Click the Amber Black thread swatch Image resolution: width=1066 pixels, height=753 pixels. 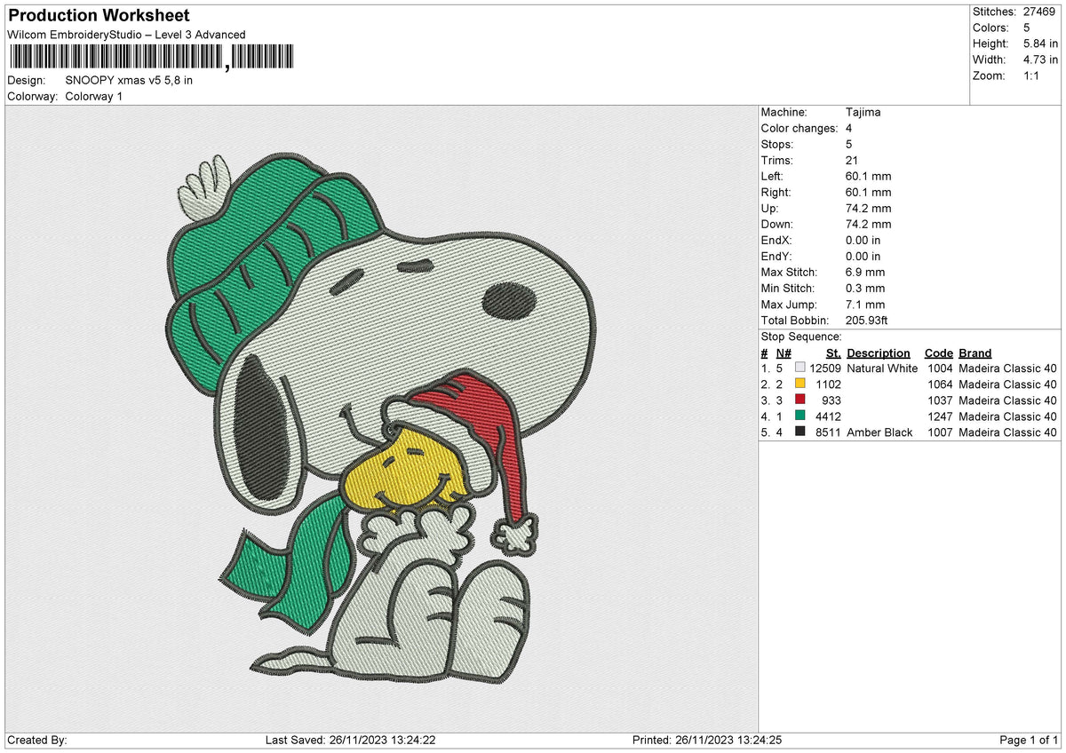point(800,432)
